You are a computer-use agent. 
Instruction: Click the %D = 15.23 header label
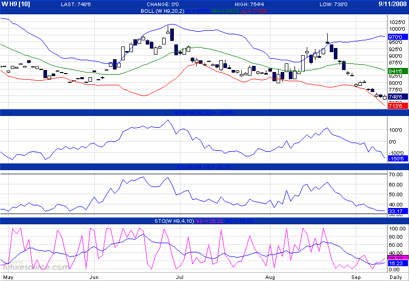click(x=239, y=221)
